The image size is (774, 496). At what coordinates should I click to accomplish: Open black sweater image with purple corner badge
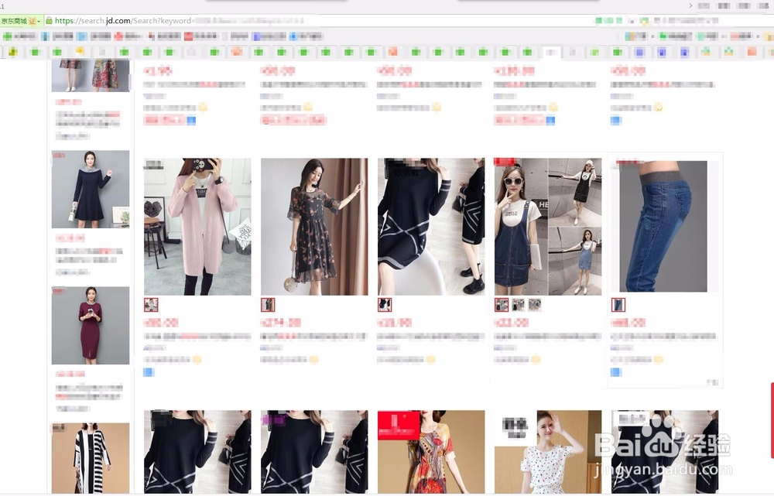tap(314, 452)
